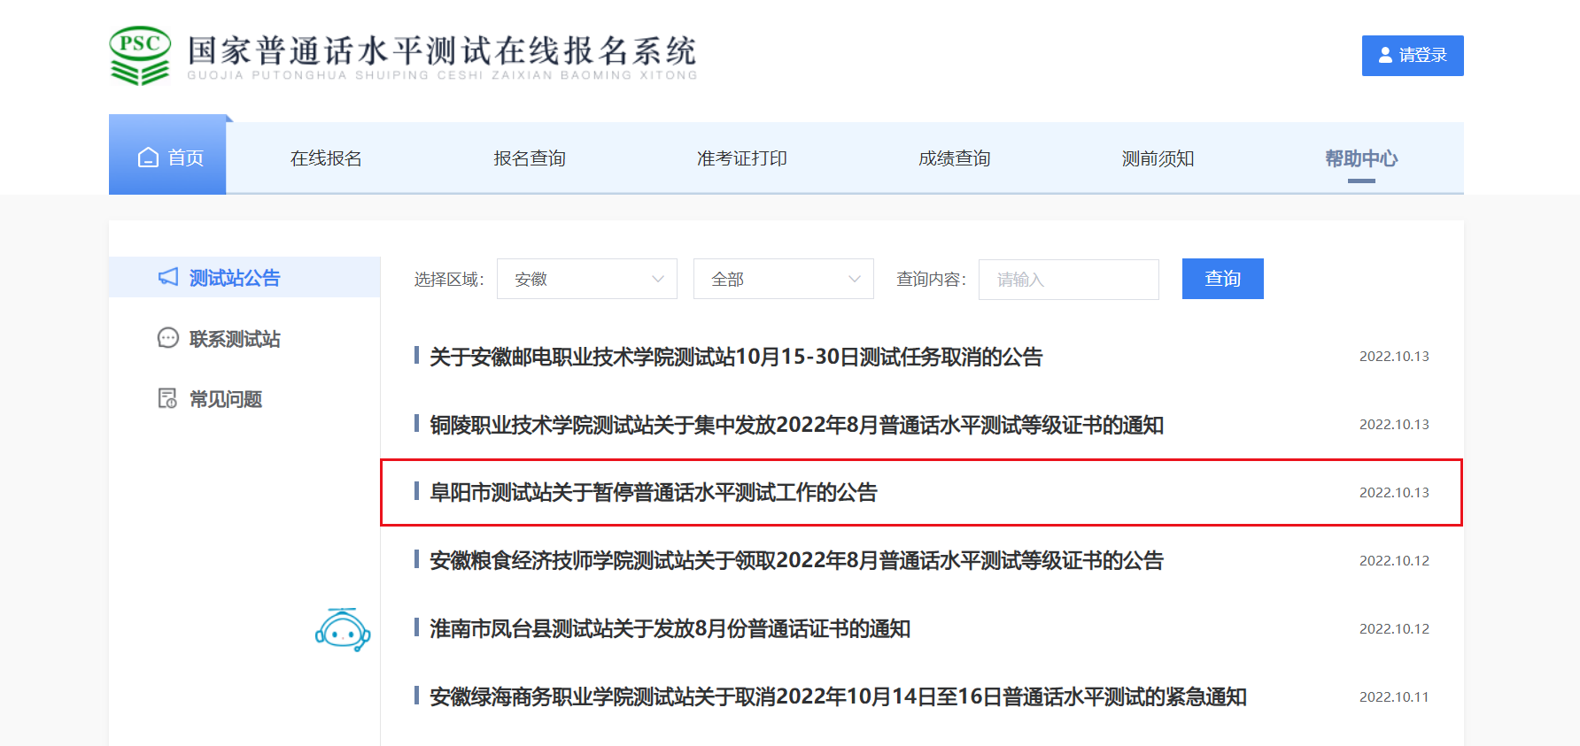Click the 2022.10.11 date of 安徽绿海 notice
Image resolution: width=1580 pixels, height=746 pixels.
click(1394, 696)
